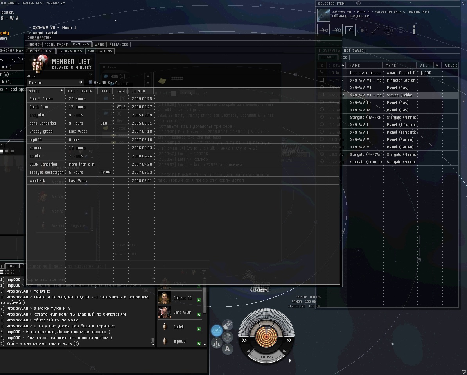Click the Look At eye icon
Screen dimensions: 467x375
(401, 30)
